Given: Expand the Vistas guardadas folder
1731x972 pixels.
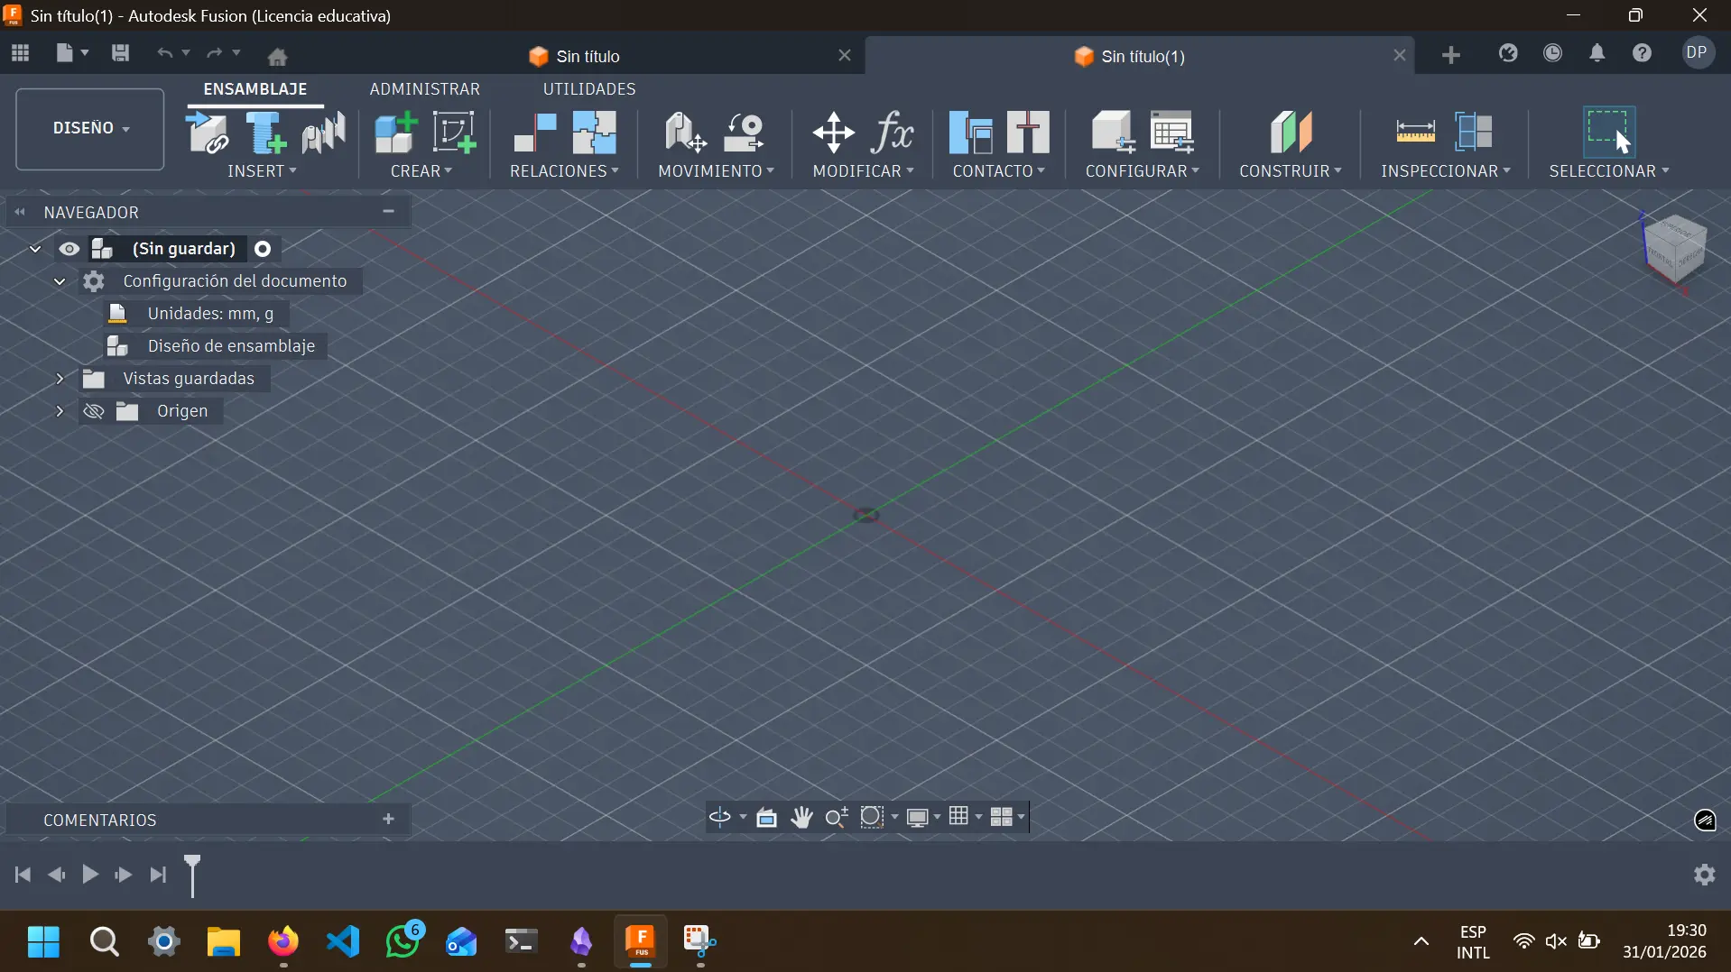Looking at the screenshot, I should click(59, 379).
